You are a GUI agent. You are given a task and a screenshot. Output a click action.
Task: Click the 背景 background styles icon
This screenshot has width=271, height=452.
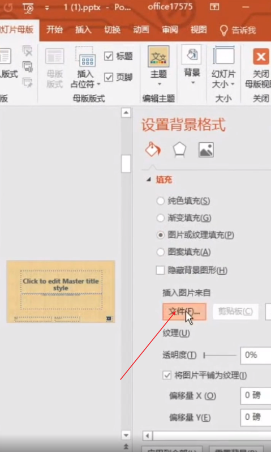coord(192,55)
